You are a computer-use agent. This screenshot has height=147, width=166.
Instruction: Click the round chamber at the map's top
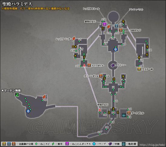click(x=113, y=17)
